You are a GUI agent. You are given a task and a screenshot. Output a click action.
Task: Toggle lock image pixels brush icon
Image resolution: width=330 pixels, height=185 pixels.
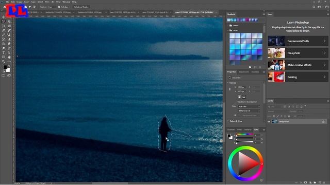(x=277, y=116)
